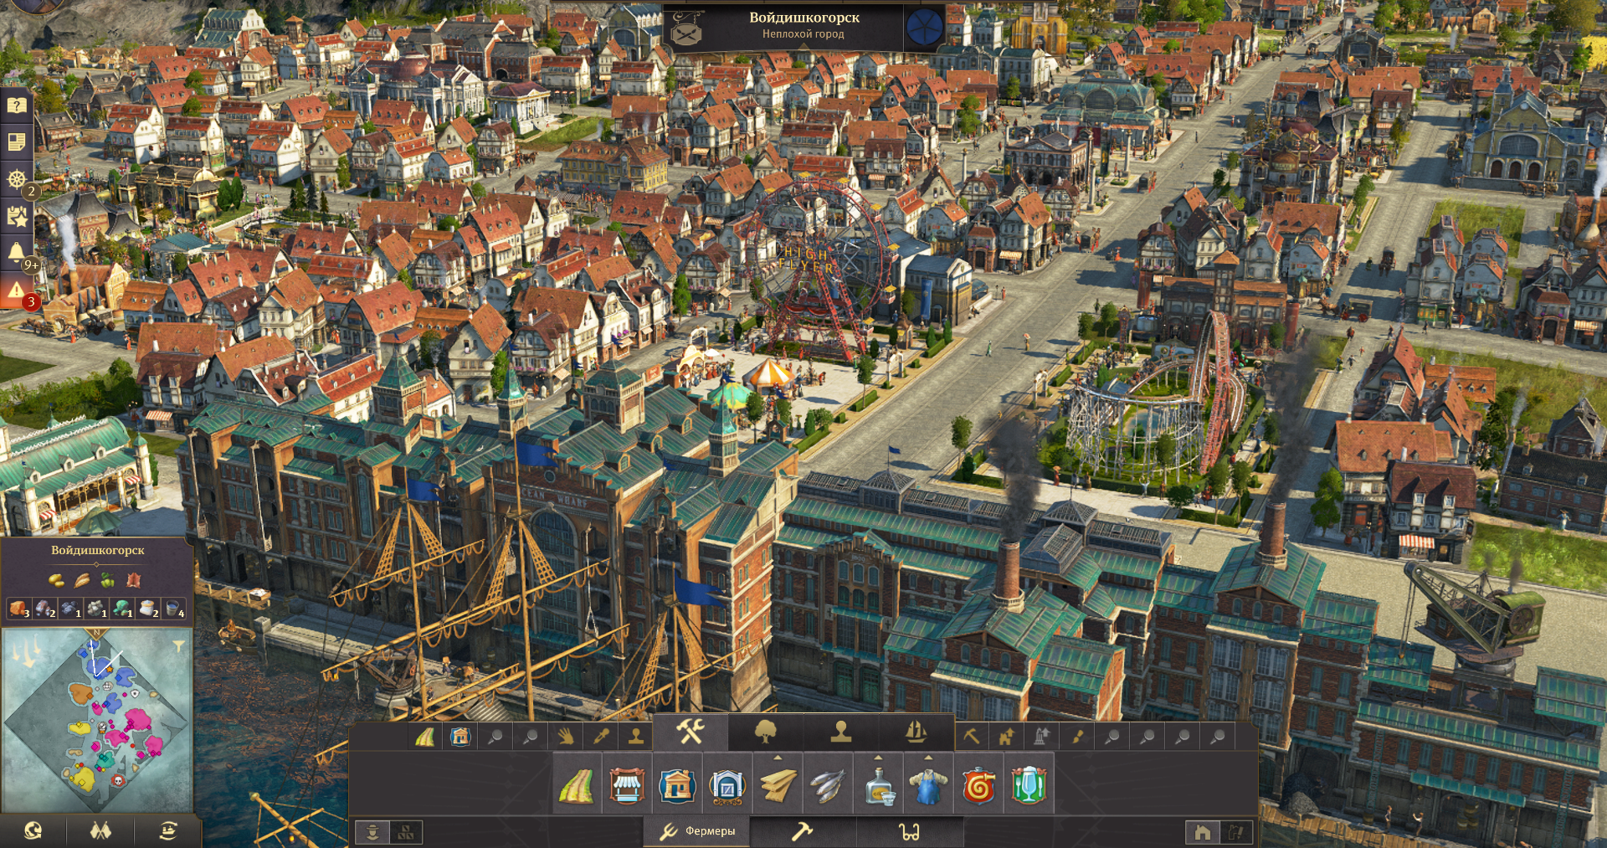Image resolution: width=1607 pixels, height=848 pixels.
Task: Select the clay deposit resource icon
Action: click(18, 608)
